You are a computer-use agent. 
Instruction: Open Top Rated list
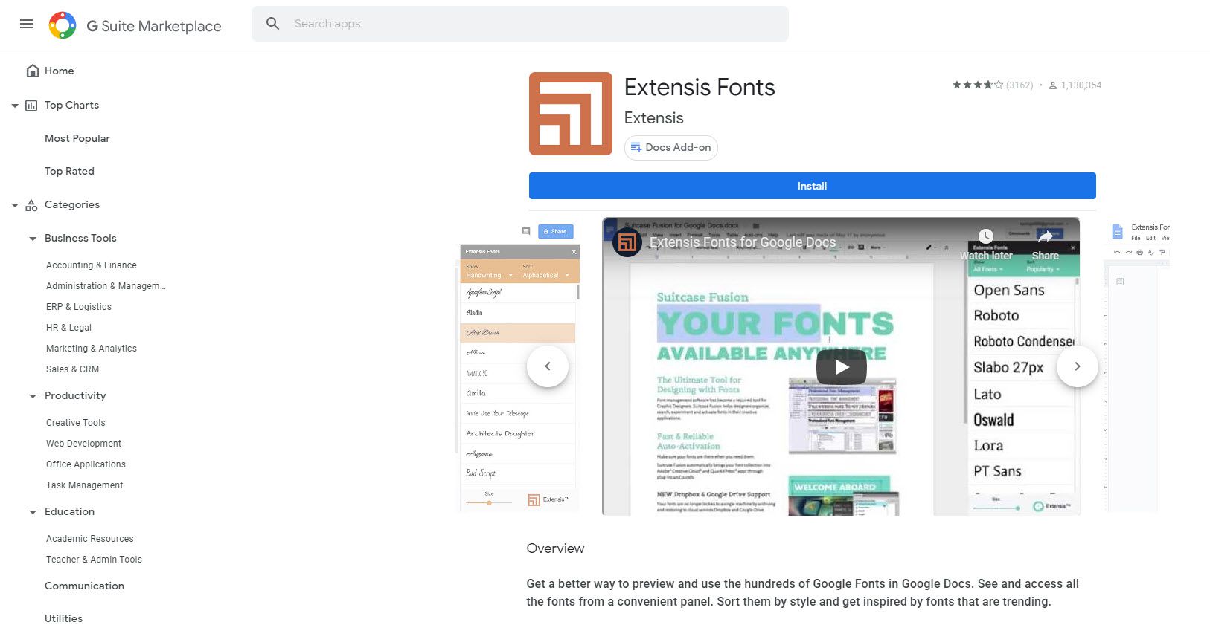click(x=69, y=171)
